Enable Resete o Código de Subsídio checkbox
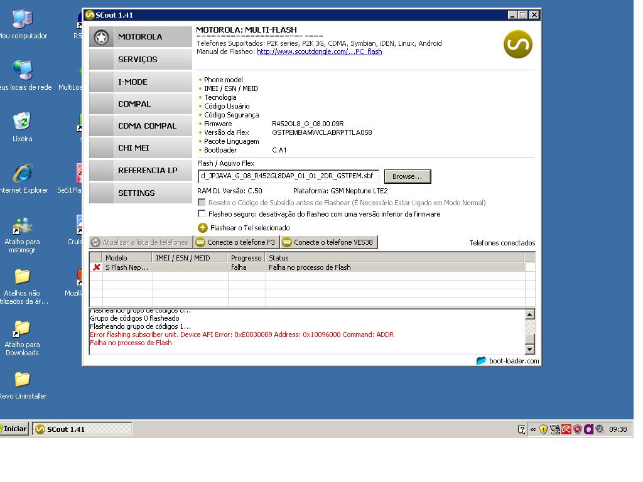This screenshot has height=482, width=643. (x=202, y=203)
